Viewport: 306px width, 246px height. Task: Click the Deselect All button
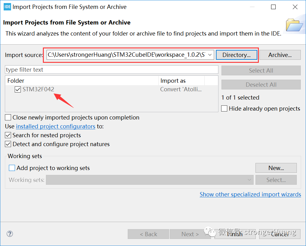pyautogui.click(x=261, y=85)
